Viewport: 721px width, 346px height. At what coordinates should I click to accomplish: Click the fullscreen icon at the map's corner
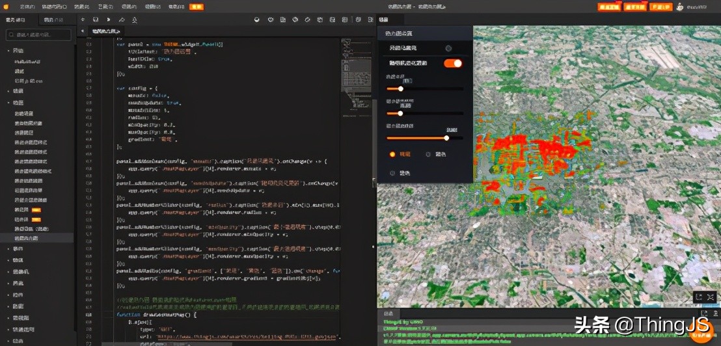pos(711,297)
